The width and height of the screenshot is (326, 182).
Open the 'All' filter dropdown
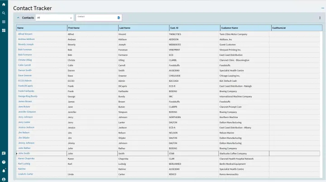click(x=54, y=18)
